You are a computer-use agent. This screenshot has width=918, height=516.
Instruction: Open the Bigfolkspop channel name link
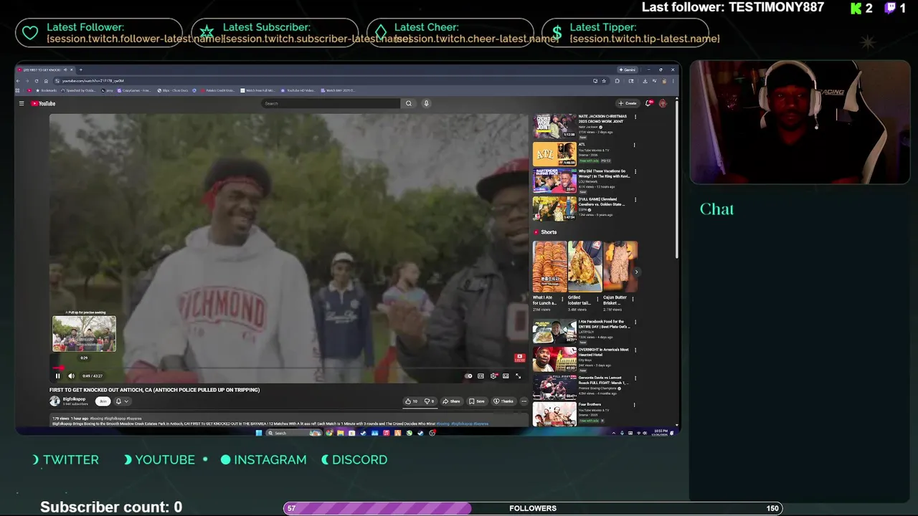click(x=74, y=399)
